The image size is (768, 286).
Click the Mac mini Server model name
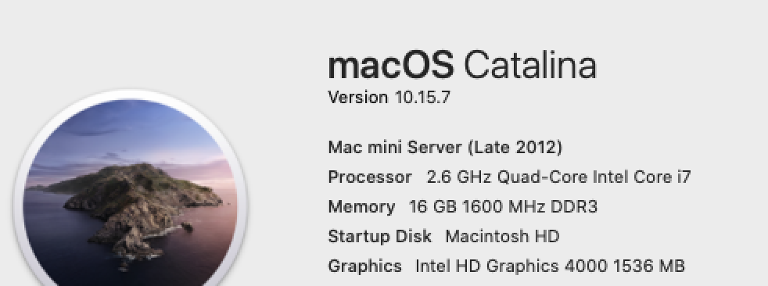(395, 147)
